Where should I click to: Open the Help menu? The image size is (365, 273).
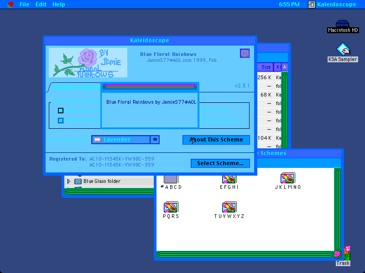(x=59, y=4)
